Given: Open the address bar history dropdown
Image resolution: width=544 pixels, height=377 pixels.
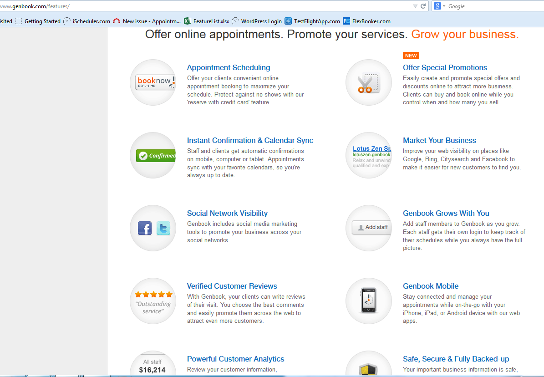Looking at the screenshot, I should (x=415, y=6).
